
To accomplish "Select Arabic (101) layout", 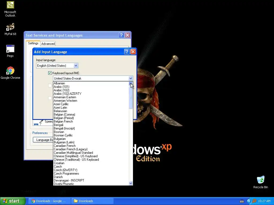I will (x=91, y=87).
